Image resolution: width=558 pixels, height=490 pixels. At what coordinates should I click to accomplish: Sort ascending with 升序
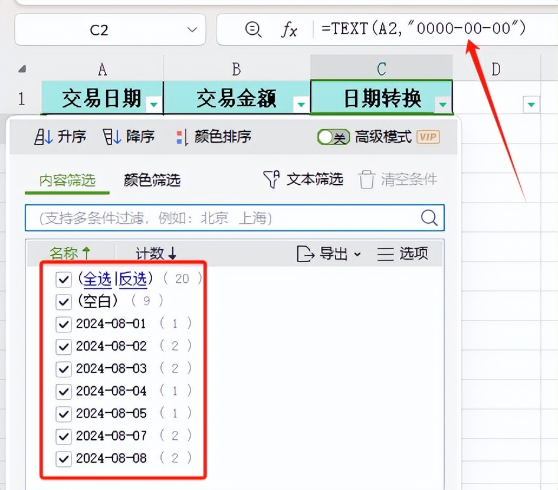point(60,137)
